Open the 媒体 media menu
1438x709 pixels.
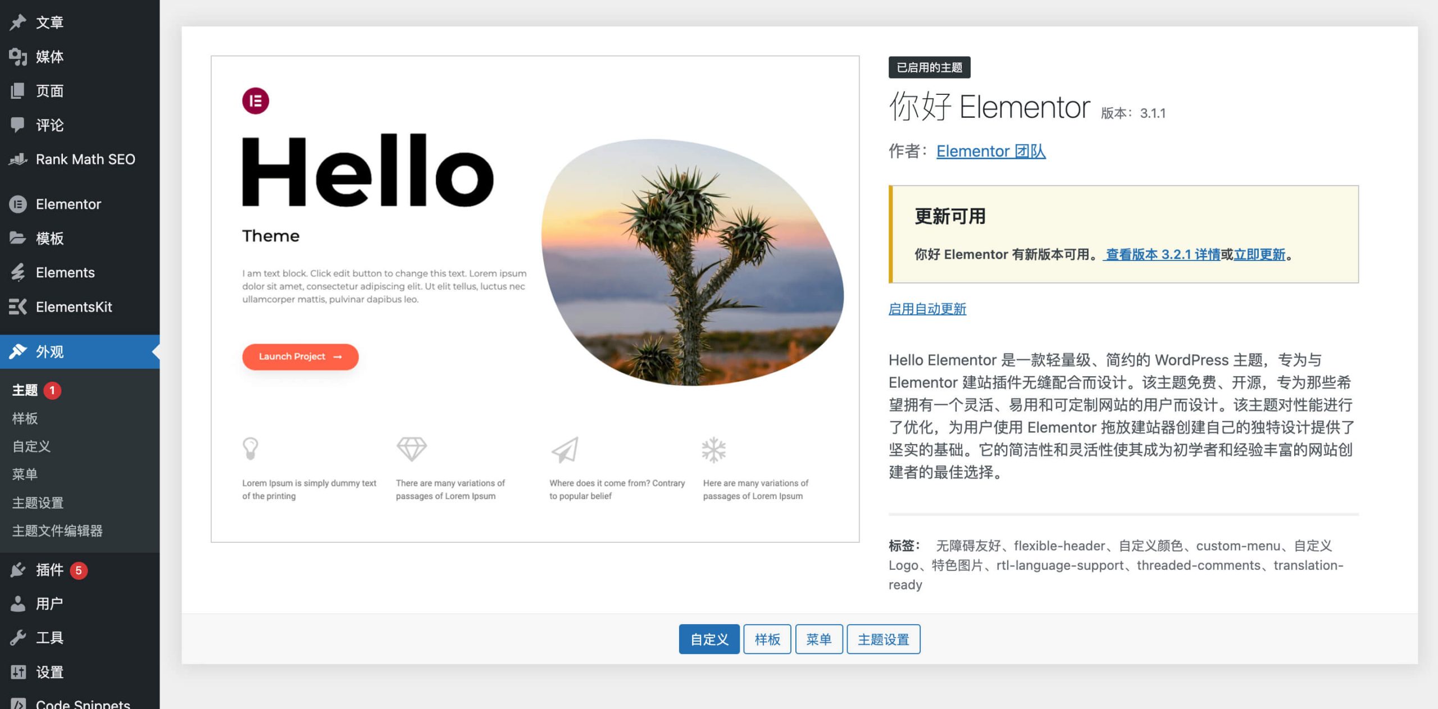tap(80, 57)
